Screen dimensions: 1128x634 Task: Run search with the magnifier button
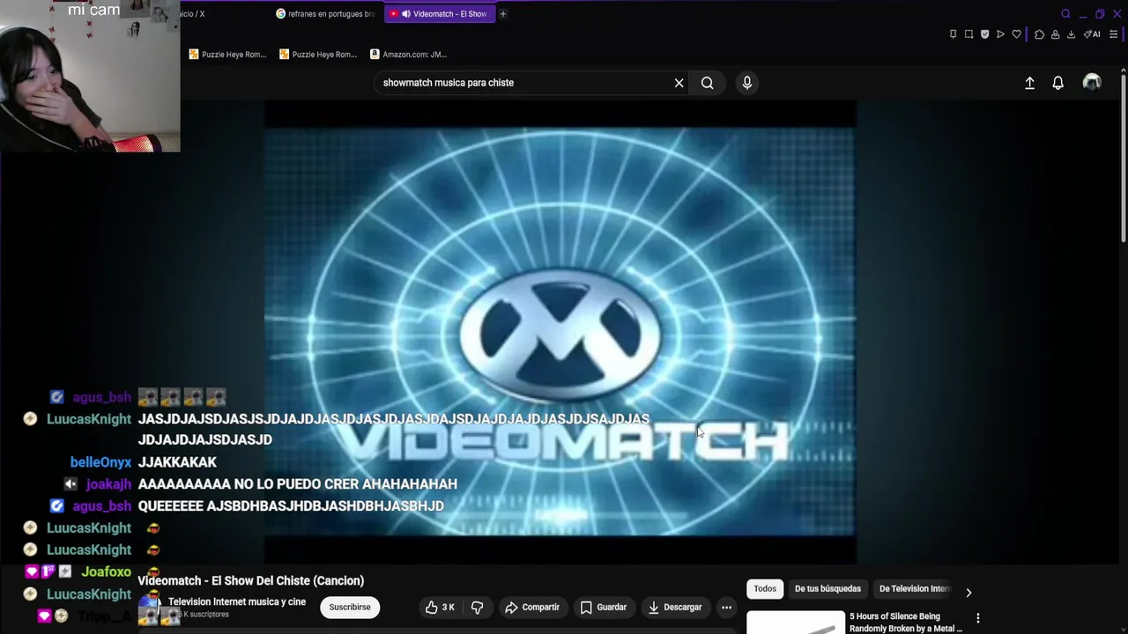707,83
